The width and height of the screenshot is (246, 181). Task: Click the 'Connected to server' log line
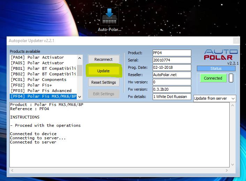pyautogui.click(x=33, y=142)
